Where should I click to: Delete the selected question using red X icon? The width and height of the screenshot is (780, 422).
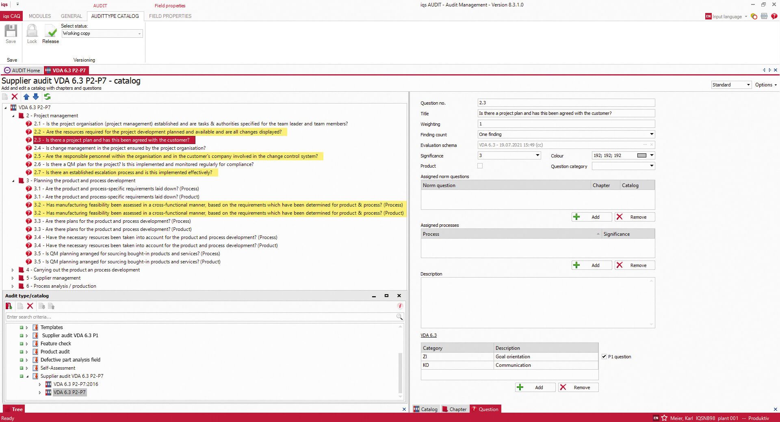(15, 97)
